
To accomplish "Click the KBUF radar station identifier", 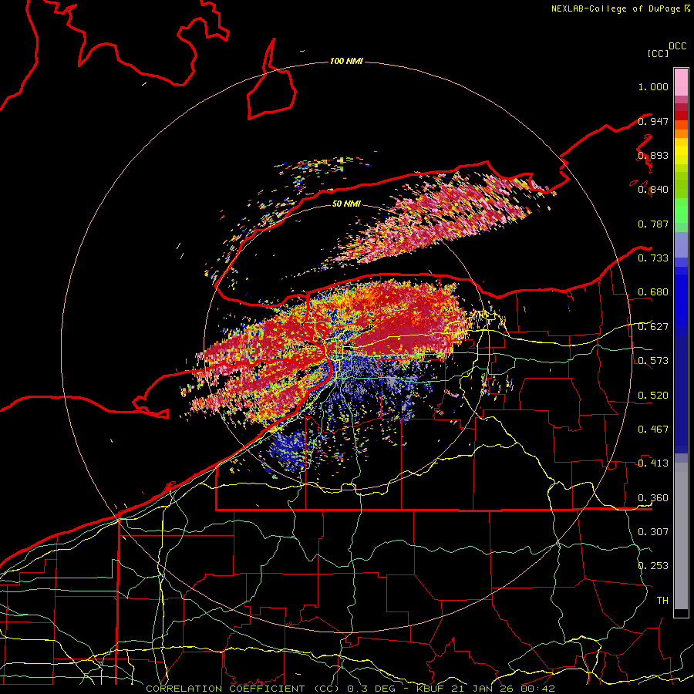I will click(430, 689).
